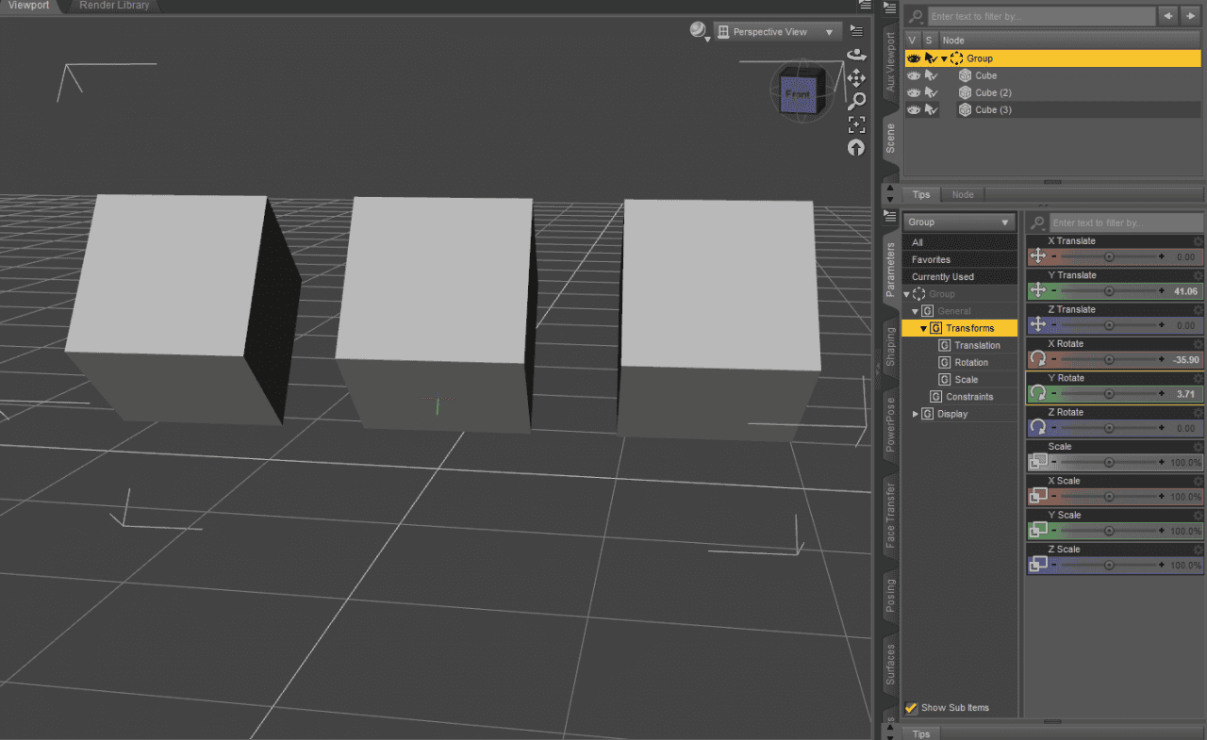Click the frame selection viewport icon

[x=856, y=123]
